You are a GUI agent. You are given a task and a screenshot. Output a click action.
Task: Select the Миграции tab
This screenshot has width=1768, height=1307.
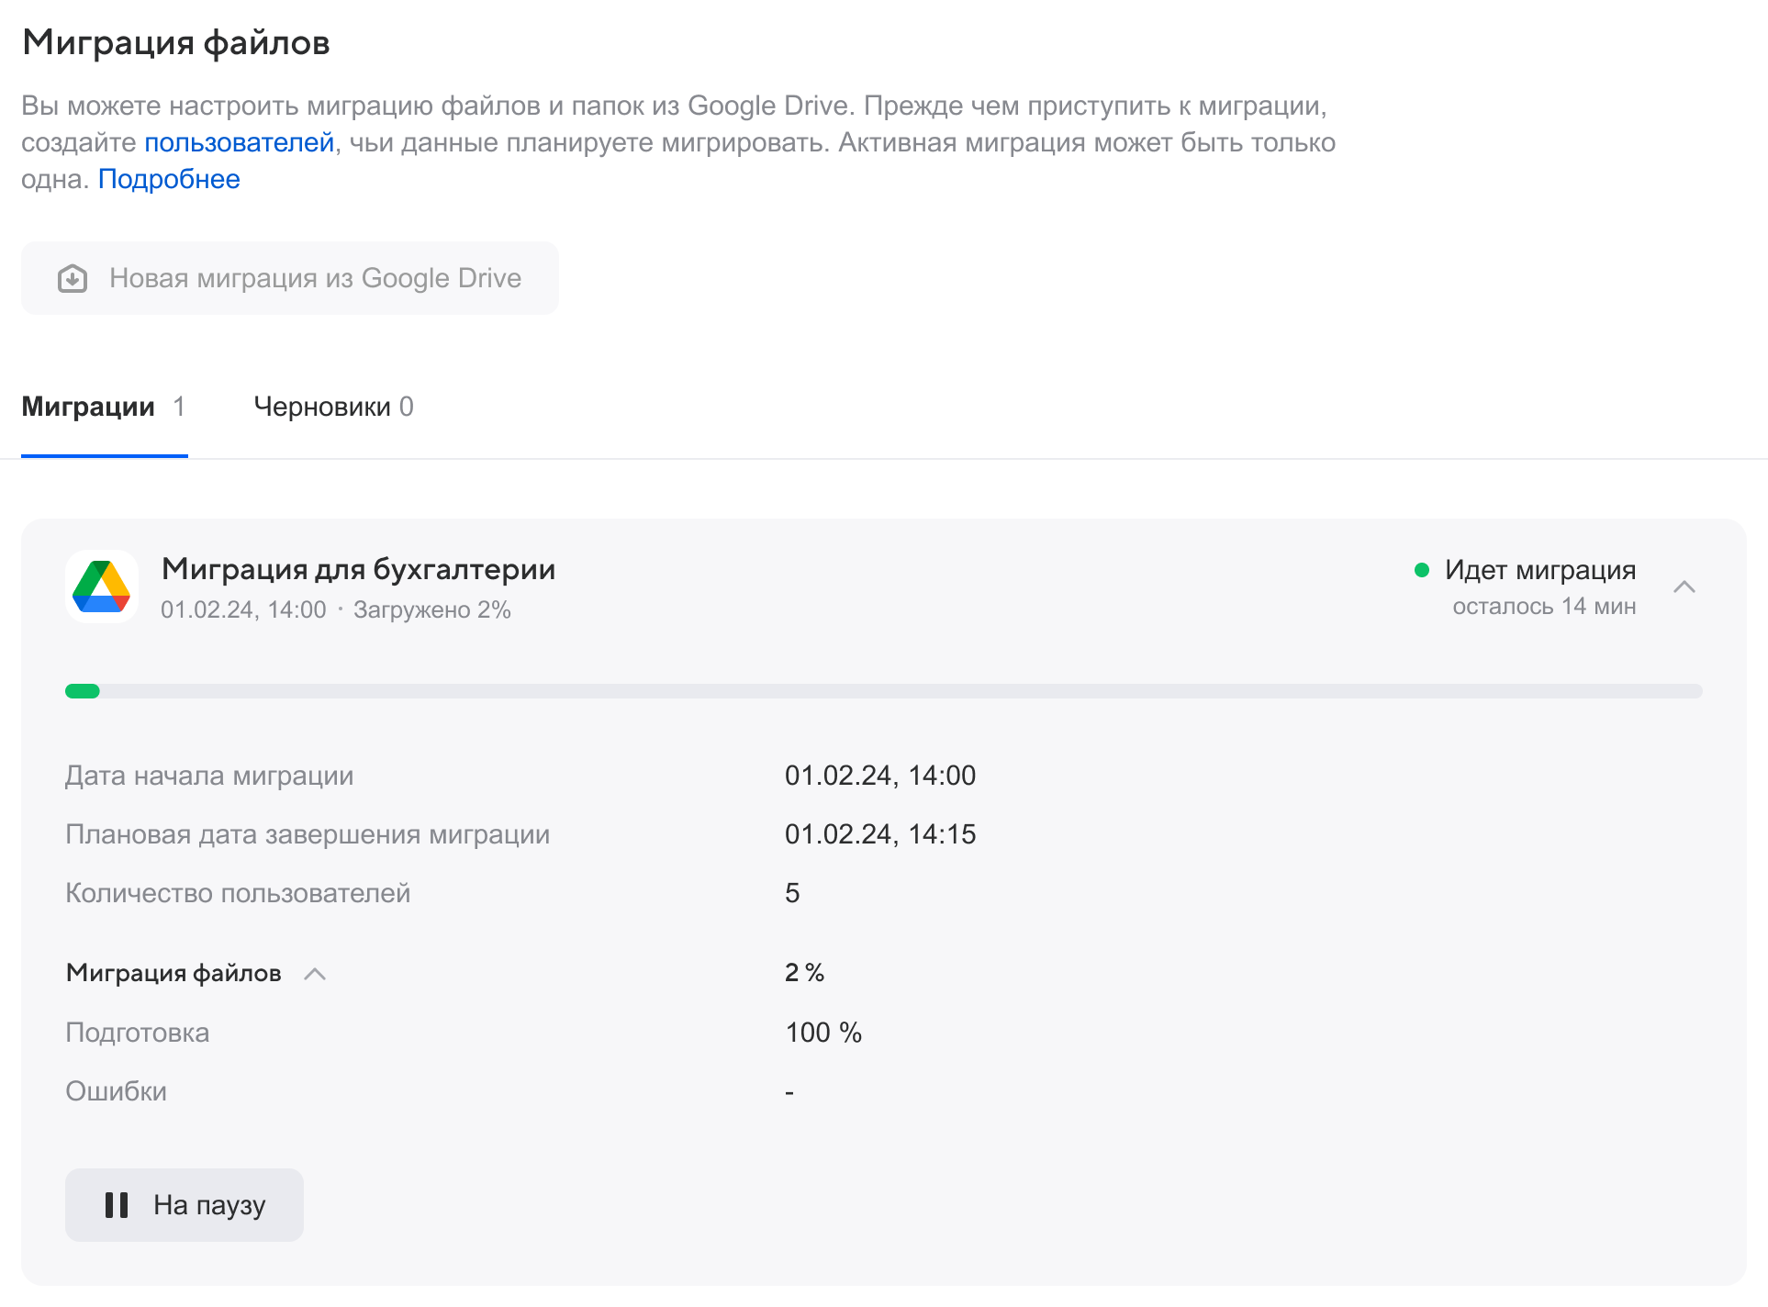click(103, 407)
